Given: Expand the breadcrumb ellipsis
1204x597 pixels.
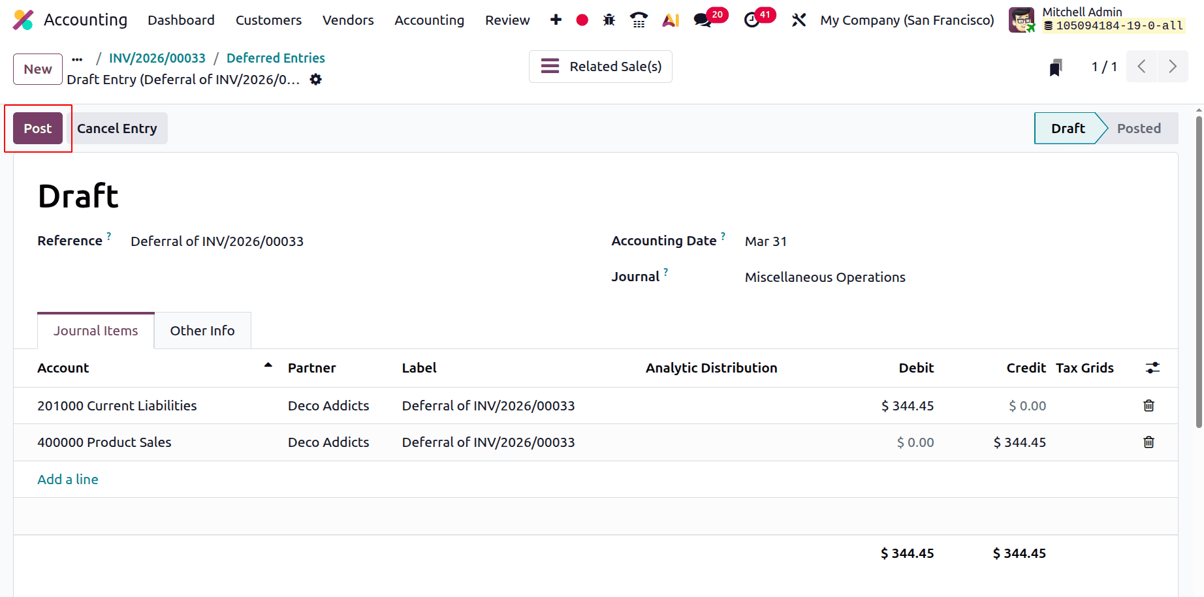Looking at the screenshot, I should click(x=77, y=58).
